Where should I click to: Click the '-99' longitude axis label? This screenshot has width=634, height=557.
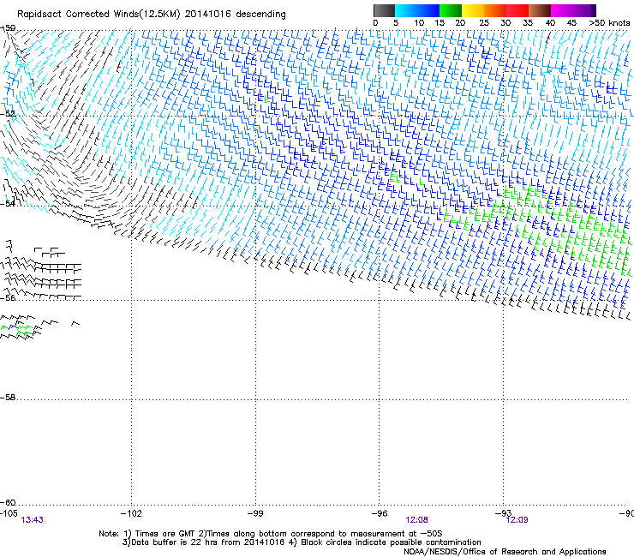(x=255, y=513)
